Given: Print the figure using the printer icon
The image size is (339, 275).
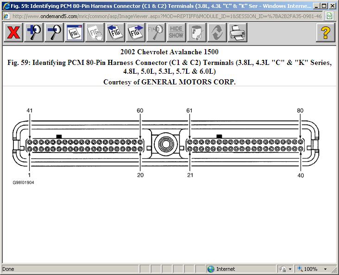Looking at the screenshot, I should coord(238,32).
